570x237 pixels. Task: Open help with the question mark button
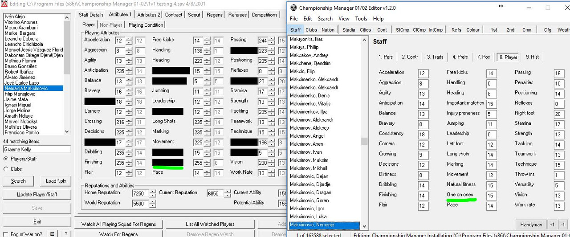65,234
